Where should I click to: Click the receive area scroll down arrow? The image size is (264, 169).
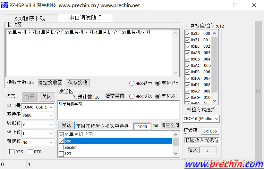pos(175,73)
